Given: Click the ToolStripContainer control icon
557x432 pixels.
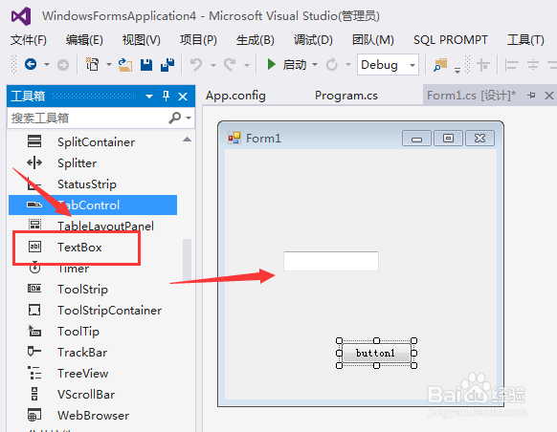Looking at the screenshot, I should [x=34, y=310].
